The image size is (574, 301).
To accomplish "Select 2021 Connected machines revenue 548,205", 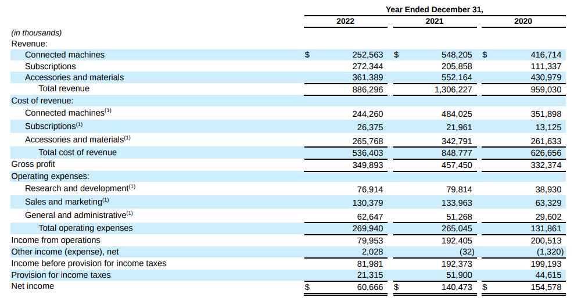I will tap(457, 55).
